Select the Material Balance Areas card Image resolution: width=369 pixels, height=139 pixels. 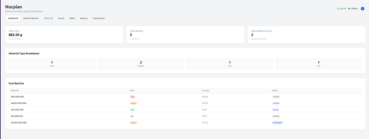307,35
